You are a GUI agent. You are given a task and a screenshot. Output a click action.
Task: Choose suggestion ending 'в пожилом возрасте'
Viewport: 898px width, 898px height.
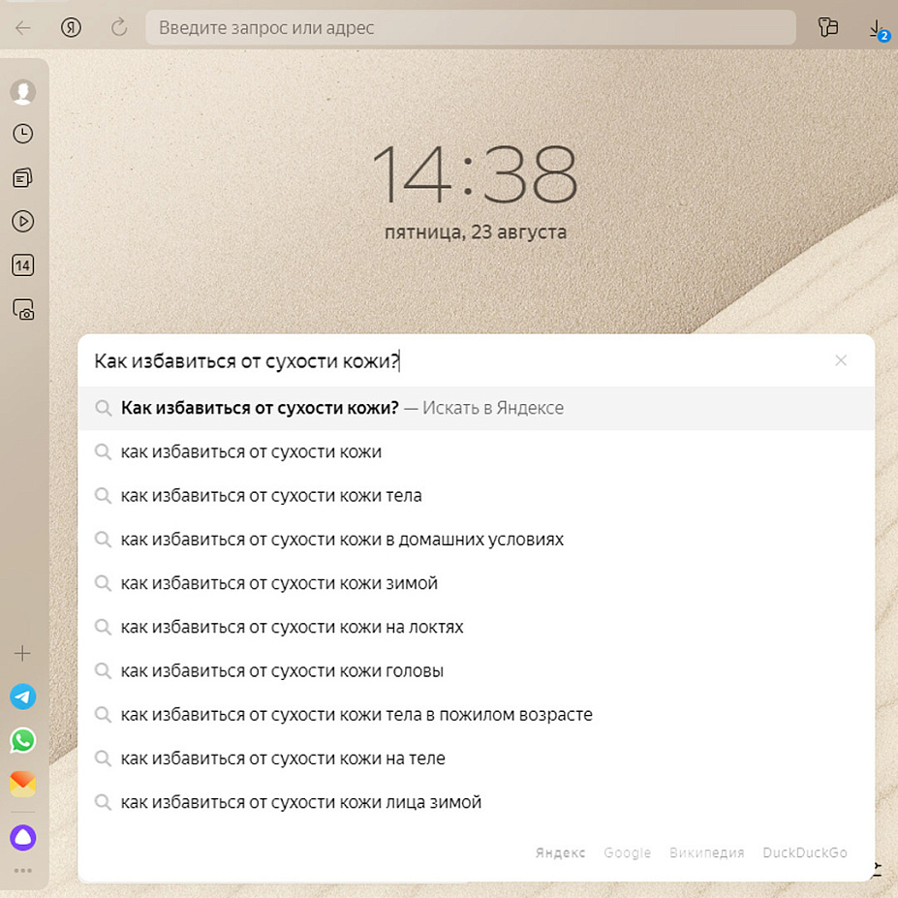click(x=476, y=715)
